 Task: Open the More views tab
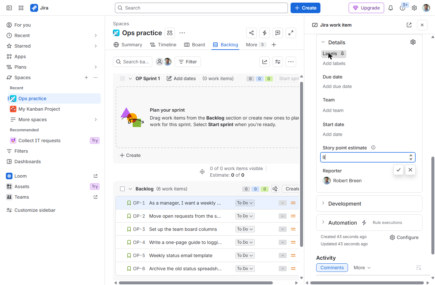pyautogui.click(x=256, y=45)
